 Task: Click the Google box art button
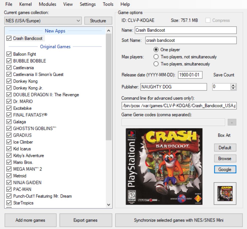click(x=225, y=169)
